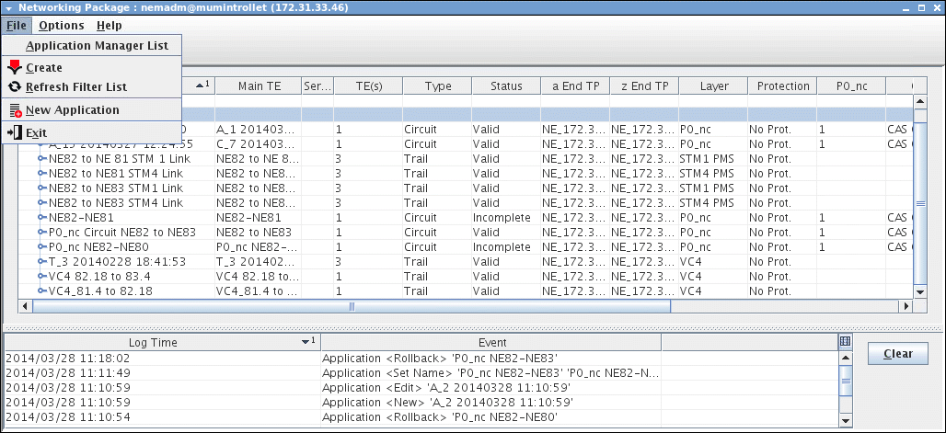The image size is (946, 433).
Task: Click the log panel scrollbar up arrow
Action: (x=846, y=359)
